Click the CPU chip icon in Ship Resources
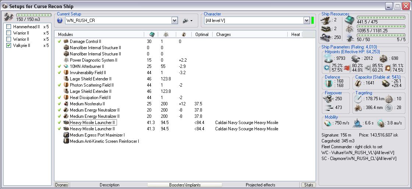 (x=350, y=20)
